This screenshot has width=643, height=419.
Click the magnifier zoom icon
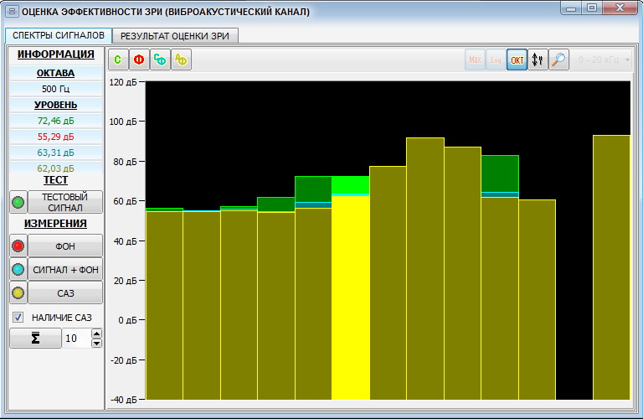tap(559, 60)
